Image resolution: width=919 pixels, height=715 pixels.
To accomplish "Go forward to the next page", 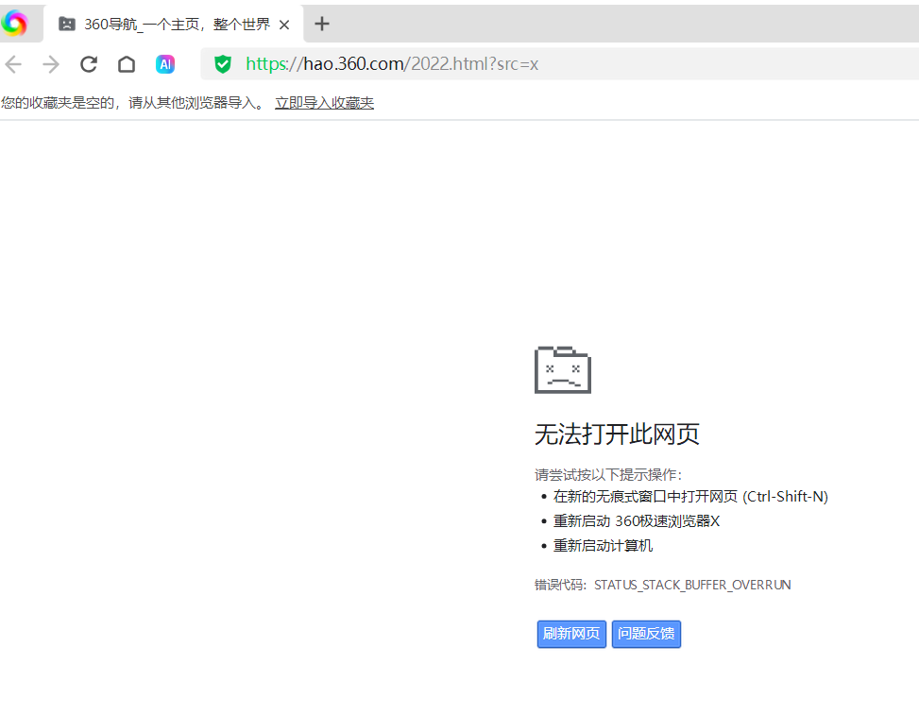I will point(51,64).
